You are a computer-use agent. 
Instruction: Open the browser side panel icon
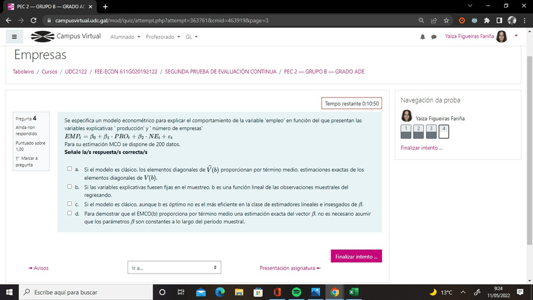[x=499, y=20]
